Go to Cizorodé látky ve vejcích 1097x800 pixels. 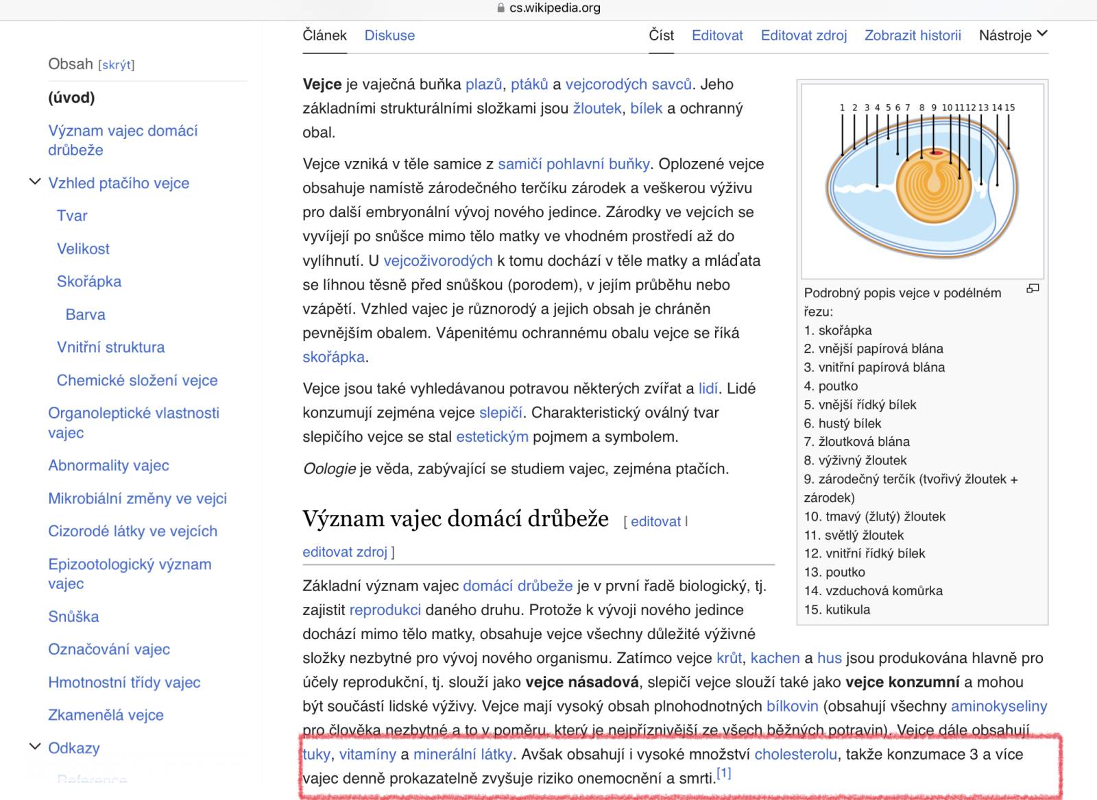click(132, 532)
